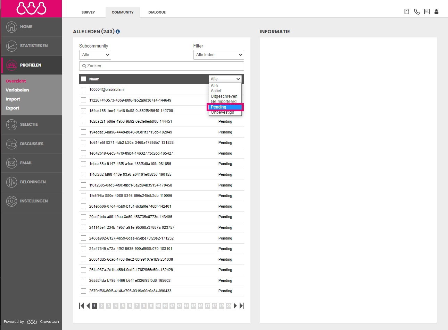Open Overzicht in the Profielen submenu
Viewport: 448px width, 330px height.
[16, 81]
